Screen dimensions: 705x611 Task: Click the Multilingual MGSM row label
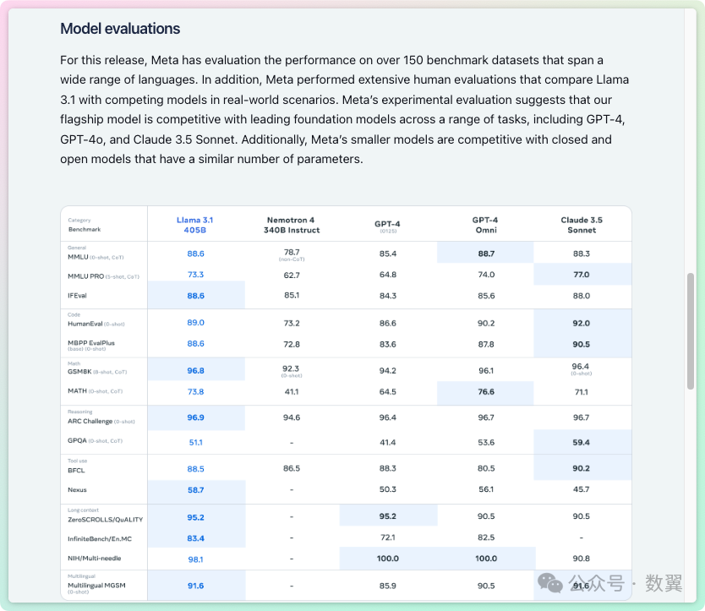point(96,586)
